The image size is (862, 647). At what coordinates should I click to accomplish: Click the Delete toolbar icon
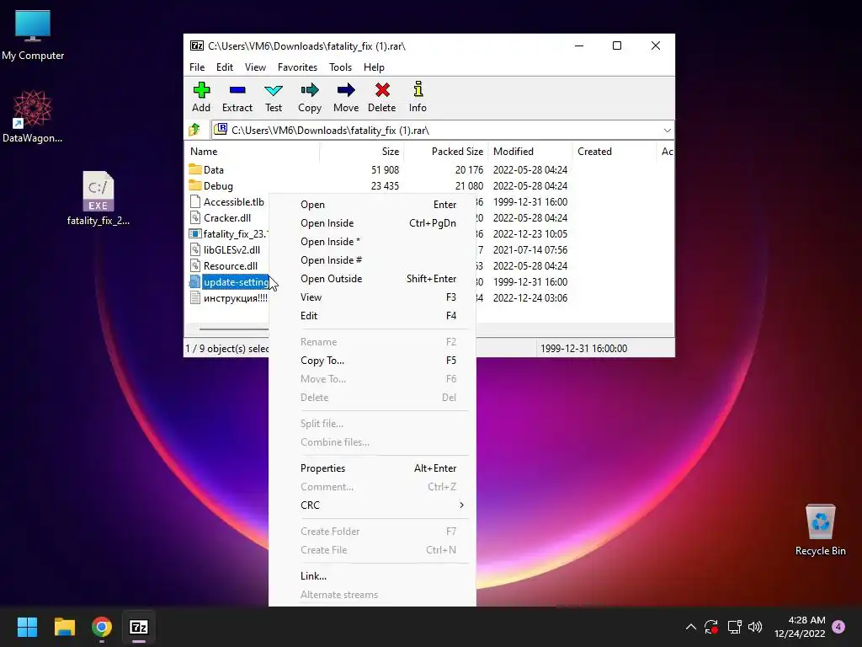[382, 98]
